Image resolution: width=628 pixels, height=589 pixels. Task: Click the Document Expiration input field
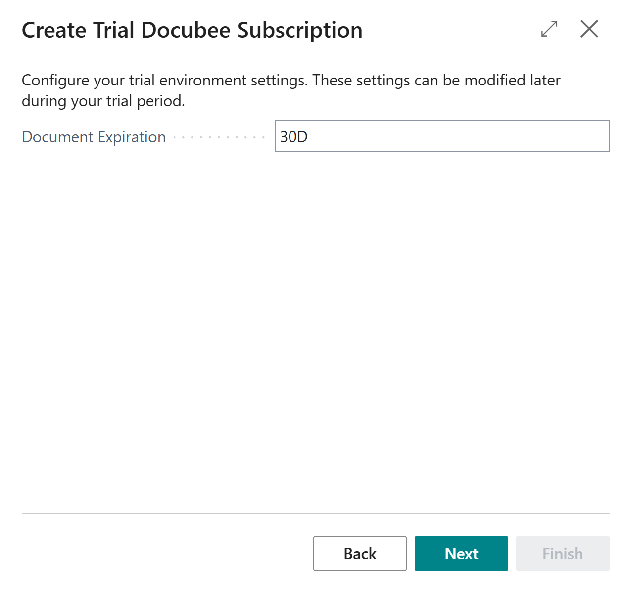(442, 136)
